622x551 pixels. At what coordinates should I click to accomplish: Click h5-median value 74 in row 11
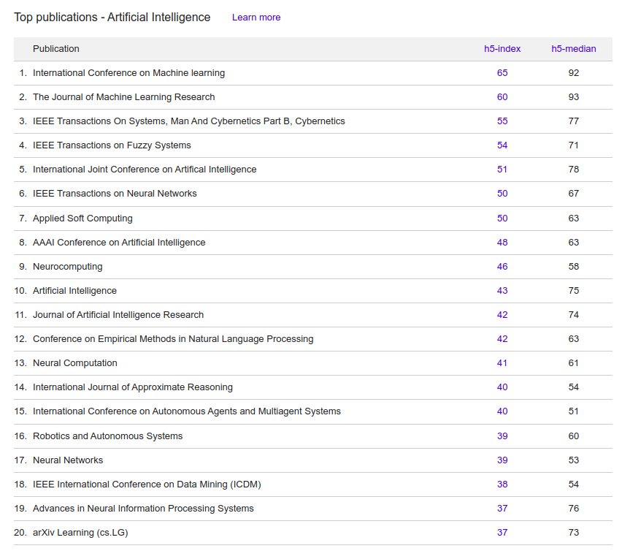[574, 315]
